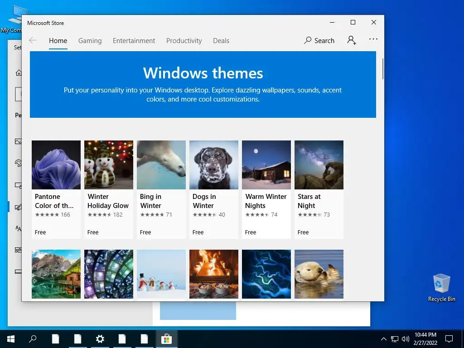Open Pantone Color of the Year theme

(x=56, y=189)
